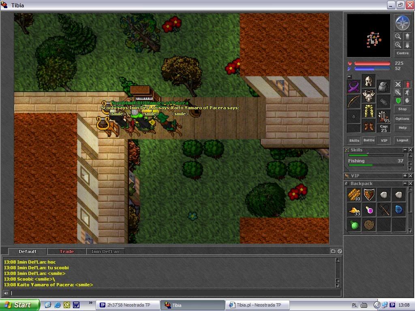This screenshot has width=415, height=311.
Task: Click the red health bar
Action: (x=372, y=64)
